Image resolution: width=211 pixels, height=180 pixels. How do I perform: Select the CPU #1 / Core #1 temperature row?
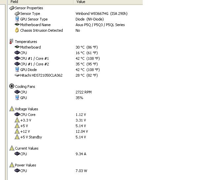click(x=34, y=58)
